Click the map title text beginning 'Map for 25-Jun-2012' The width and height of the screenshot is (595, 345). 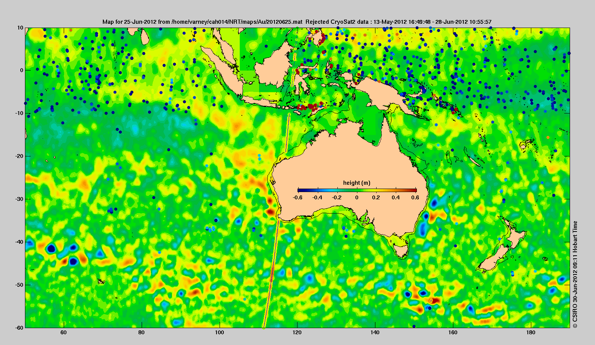[297, 22]
